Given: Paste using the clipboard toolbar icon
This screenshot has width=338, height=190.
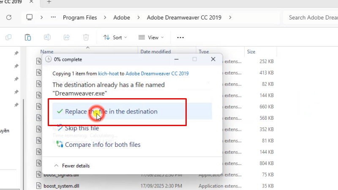Looking at the screenshot, I should (x=28, y=37).
